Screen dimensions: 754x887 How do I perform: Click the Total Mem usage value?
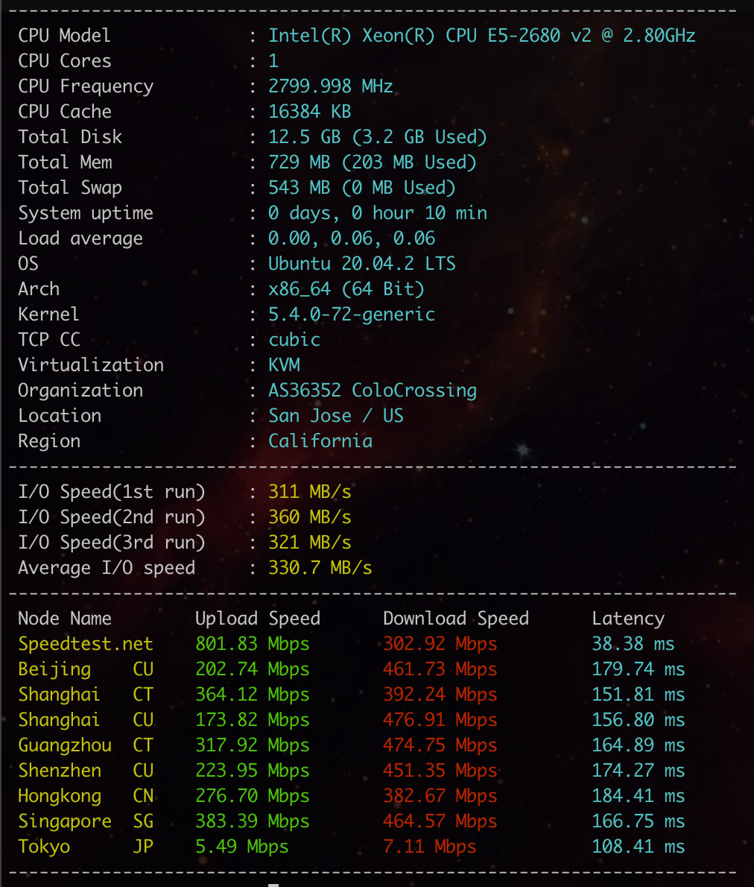(x=372, y=162)
